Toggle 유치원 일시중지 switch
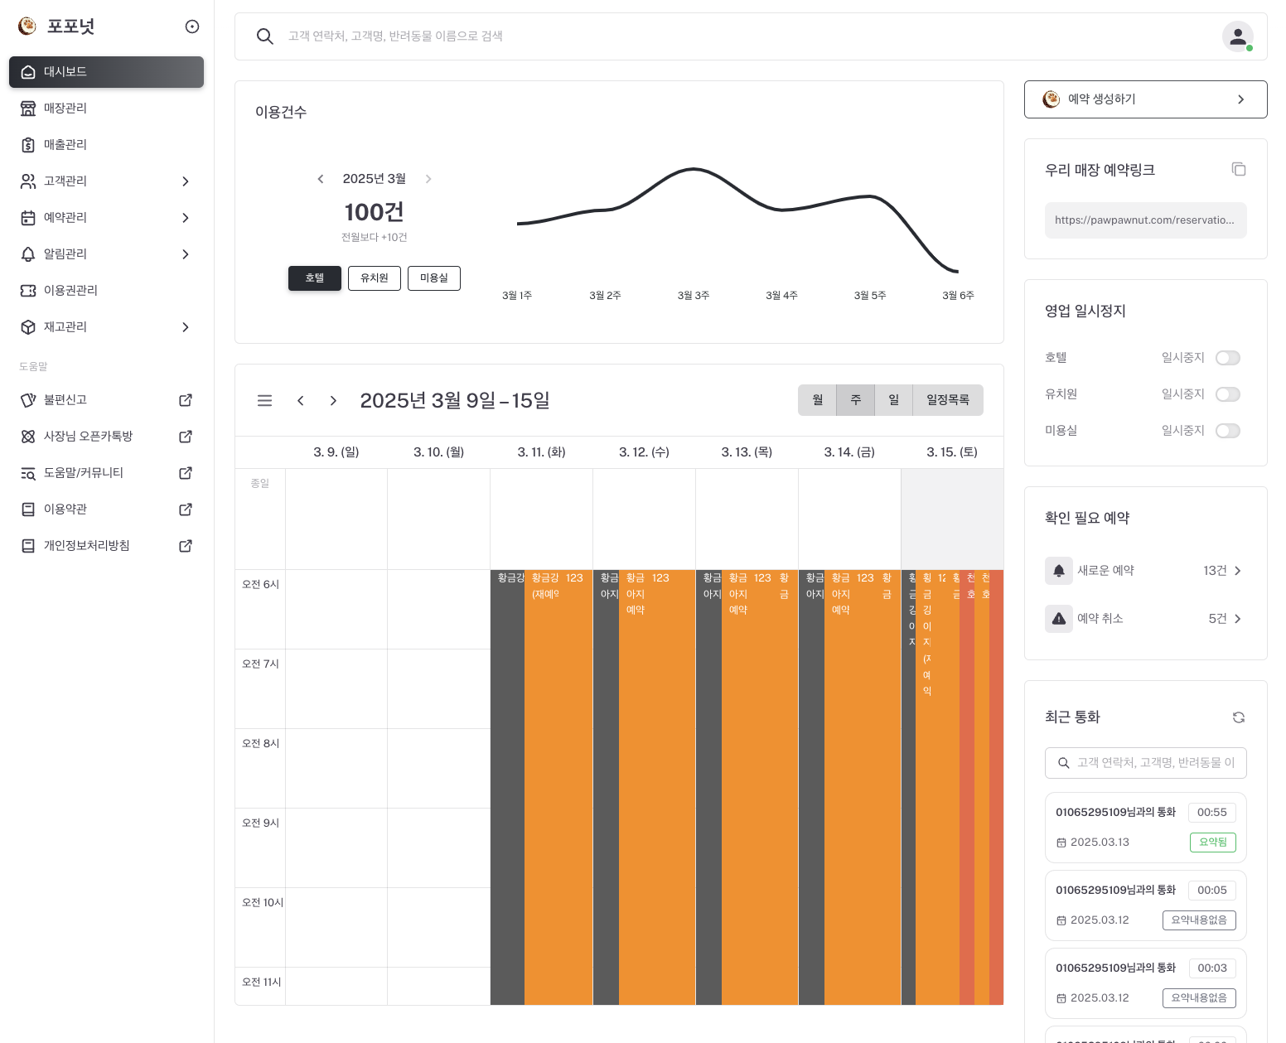 [1228, 394]
